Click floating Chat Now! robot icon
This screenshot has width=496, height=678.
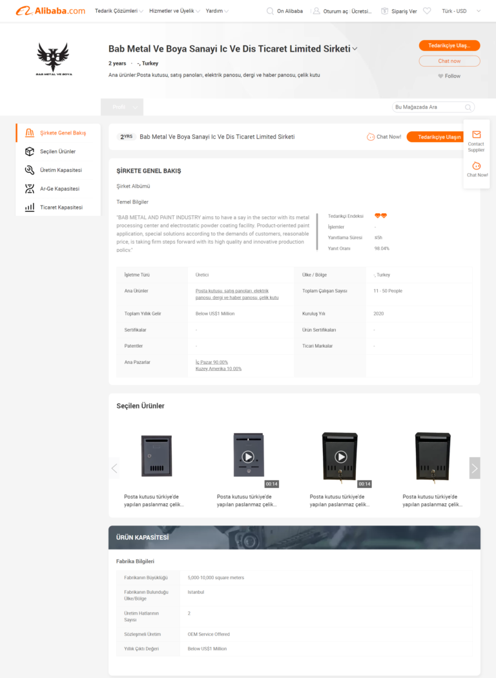tap(477, 165)
